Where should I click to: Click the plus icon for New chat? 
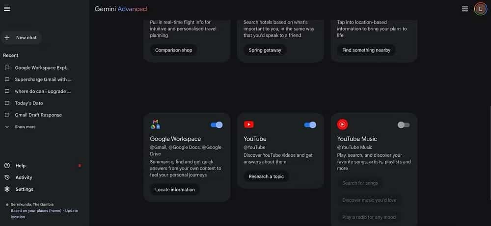[x=7, y=38]
